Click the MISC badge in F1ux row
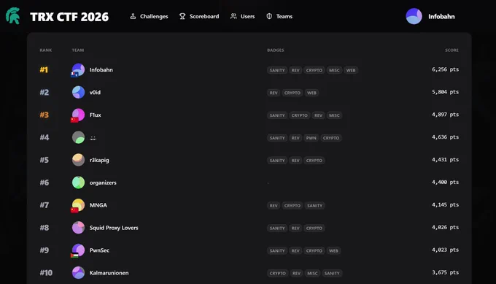496x284 pixels. [x=334, y=115]
